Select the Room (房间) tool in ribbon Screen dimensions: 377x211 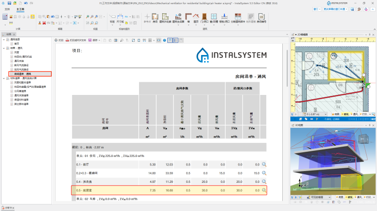point(155,18)
